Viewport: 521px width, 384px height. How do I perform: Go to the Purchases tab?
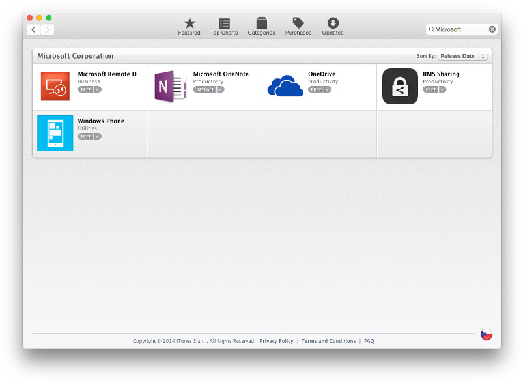coord(298,26)
